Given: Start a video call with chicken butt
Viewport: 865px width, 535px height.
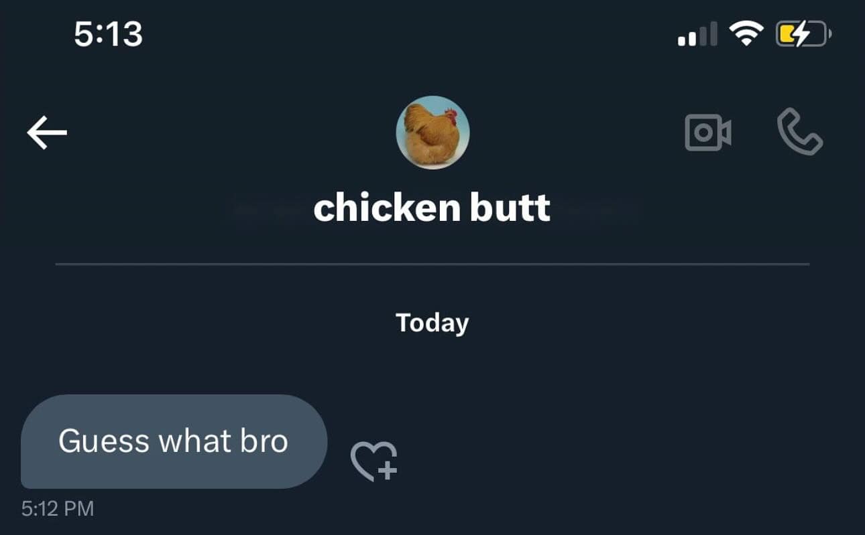Looking at the screenshot, I should tap(707, 132).
